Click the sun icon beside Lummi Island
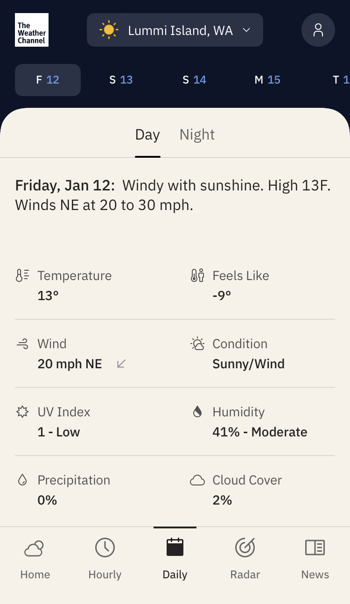Image resolution: width=350 pixels, height=604 pixels. (x=109, y=30)
